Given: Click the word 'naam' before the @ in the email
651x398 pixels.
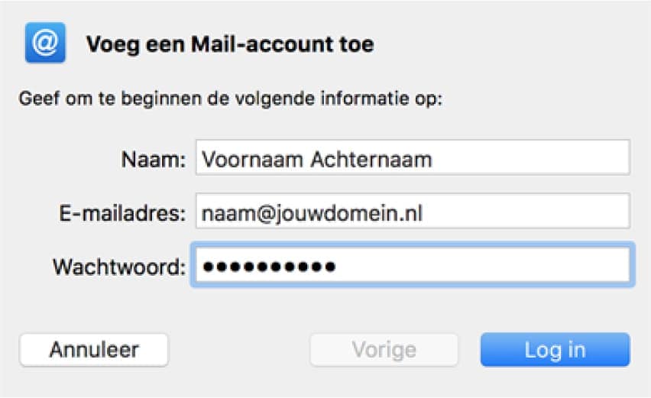Looking at the screenshot, I should (223, 213).
